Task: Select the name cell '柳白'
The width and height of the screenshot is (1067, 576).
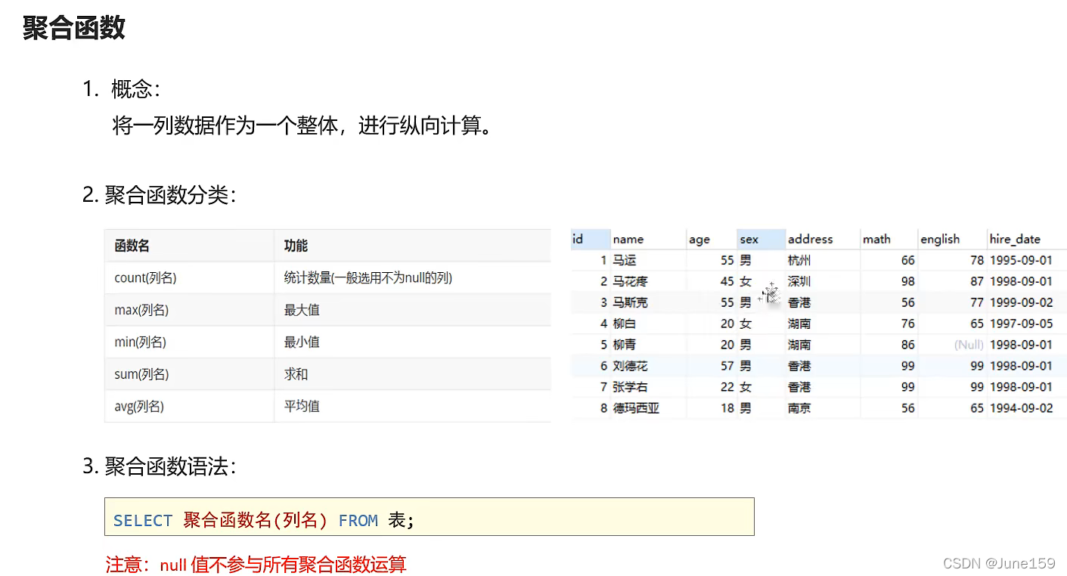Action: [x=625, y=324]
